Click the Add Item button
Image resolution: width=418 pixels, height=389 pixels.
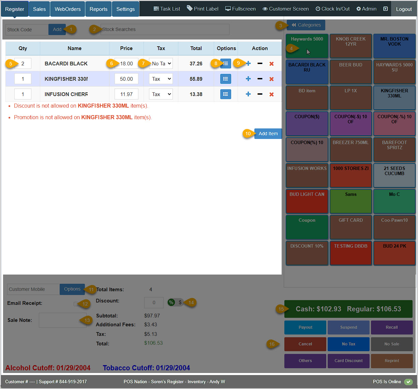[268, 134]
